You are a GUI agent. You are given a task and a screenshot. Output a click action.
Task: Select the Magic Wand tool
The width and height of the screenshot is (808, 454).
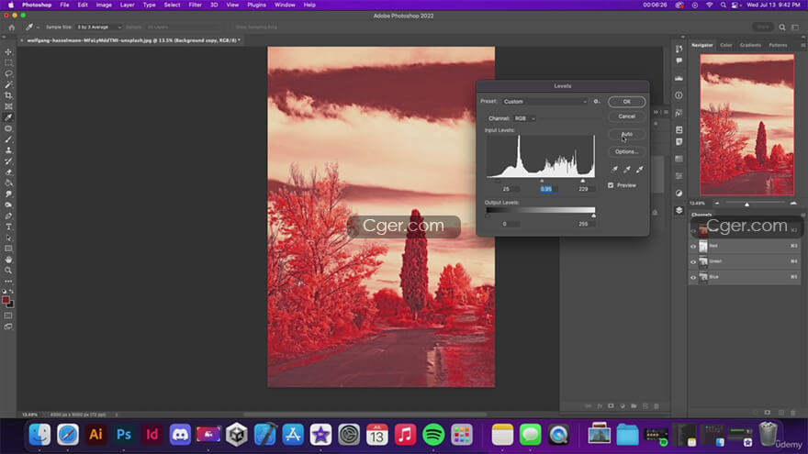point(8,84)
